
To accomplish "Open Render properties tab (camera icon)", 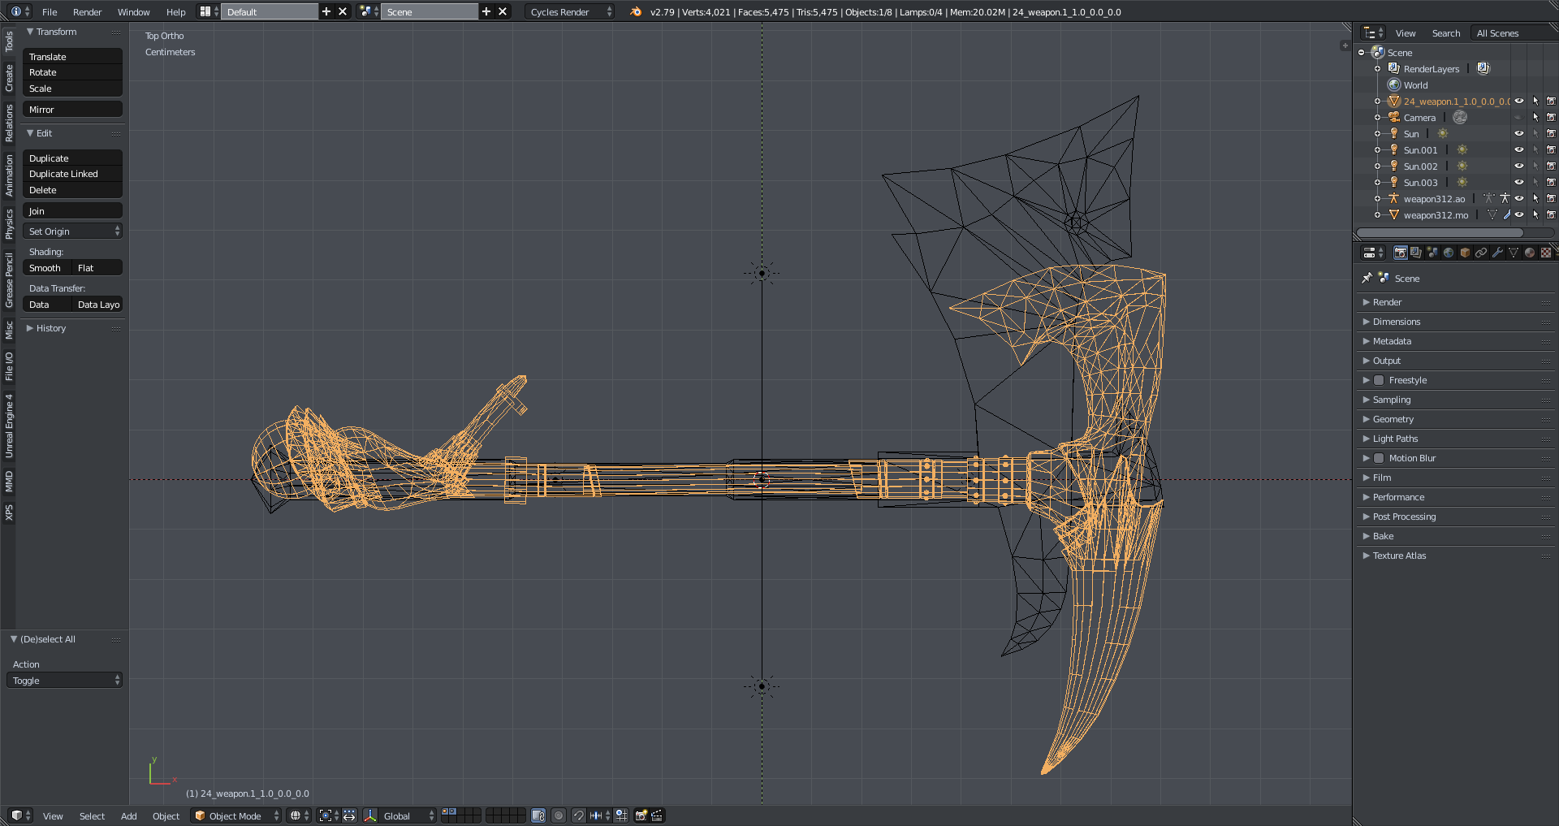I will pos(1400,253).
